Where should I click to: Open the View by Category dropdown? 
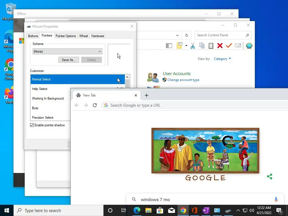tap(222, 59)
